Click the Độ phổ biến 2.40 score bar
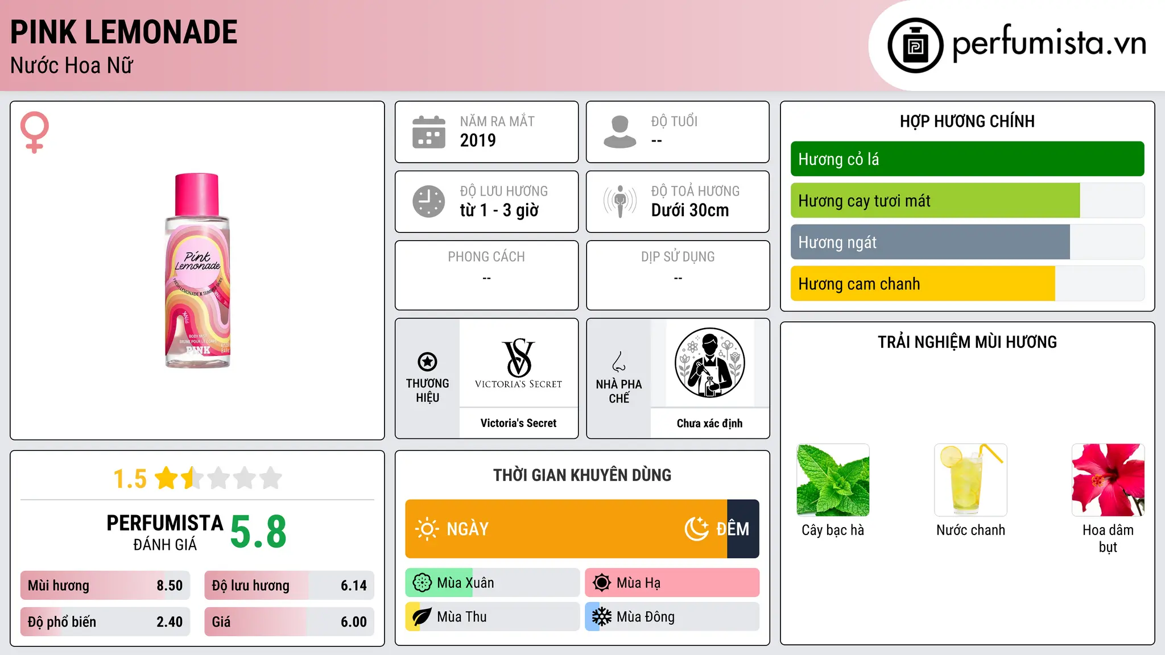Image resolution: width=1165 pixels, height=655 pixels. pyautogui.click(x=105, y=622)
